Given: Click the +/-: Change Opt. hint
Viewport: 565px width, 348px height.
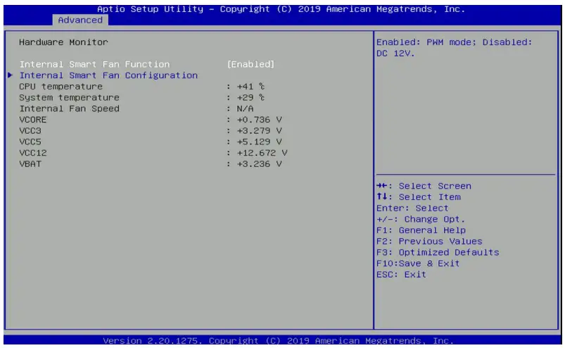Looking at the screenshot, I should pos(421,219).
